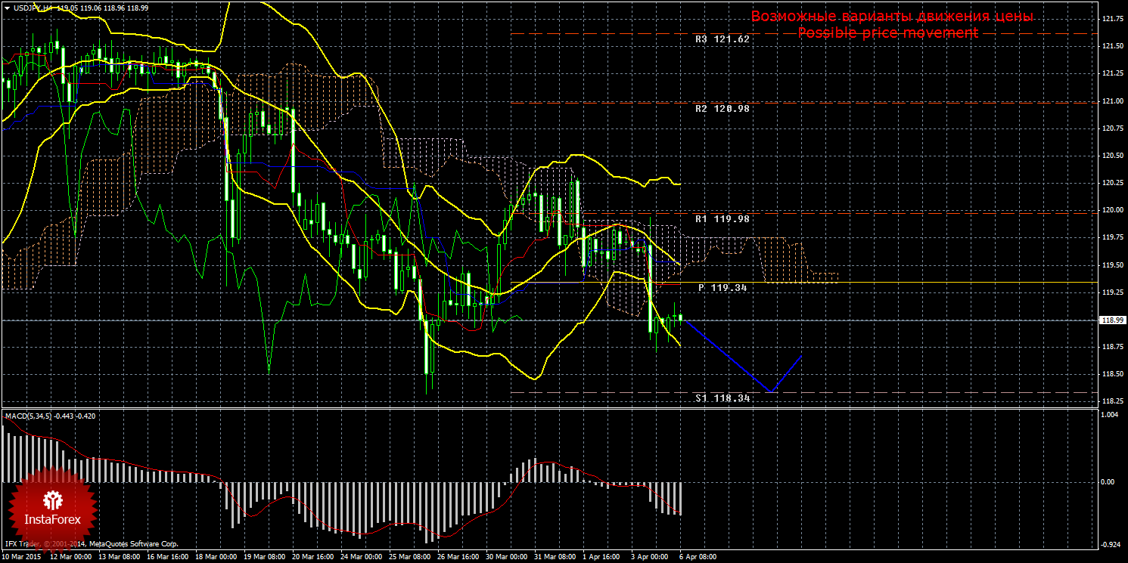1128x563 pixels.
Task: Click the 18 Mar 00:00 time label
Action: tap(216, 557)
